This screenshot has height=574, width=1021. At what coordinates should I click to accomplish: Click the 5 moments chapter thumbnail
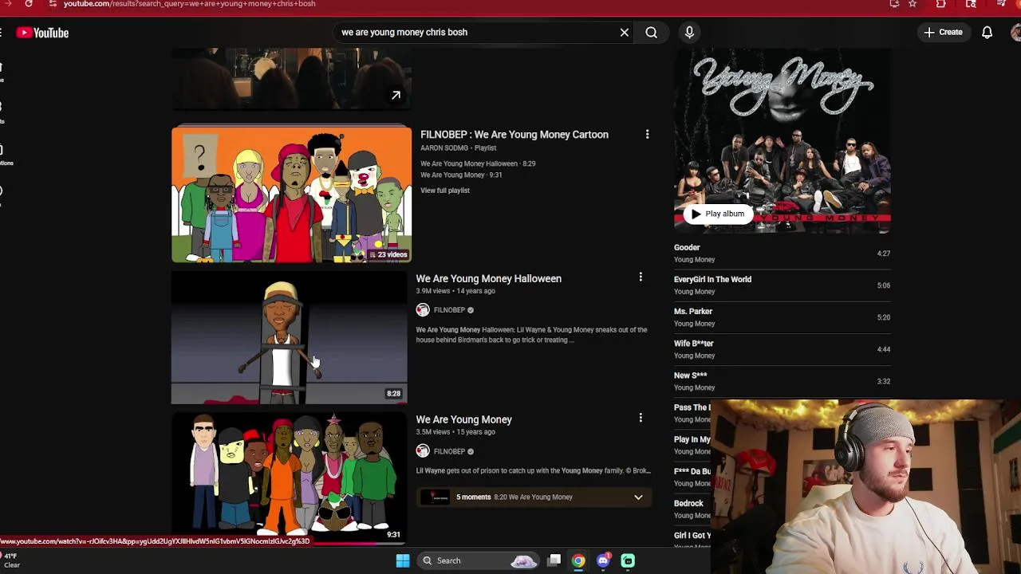click(x=435, y=497)
